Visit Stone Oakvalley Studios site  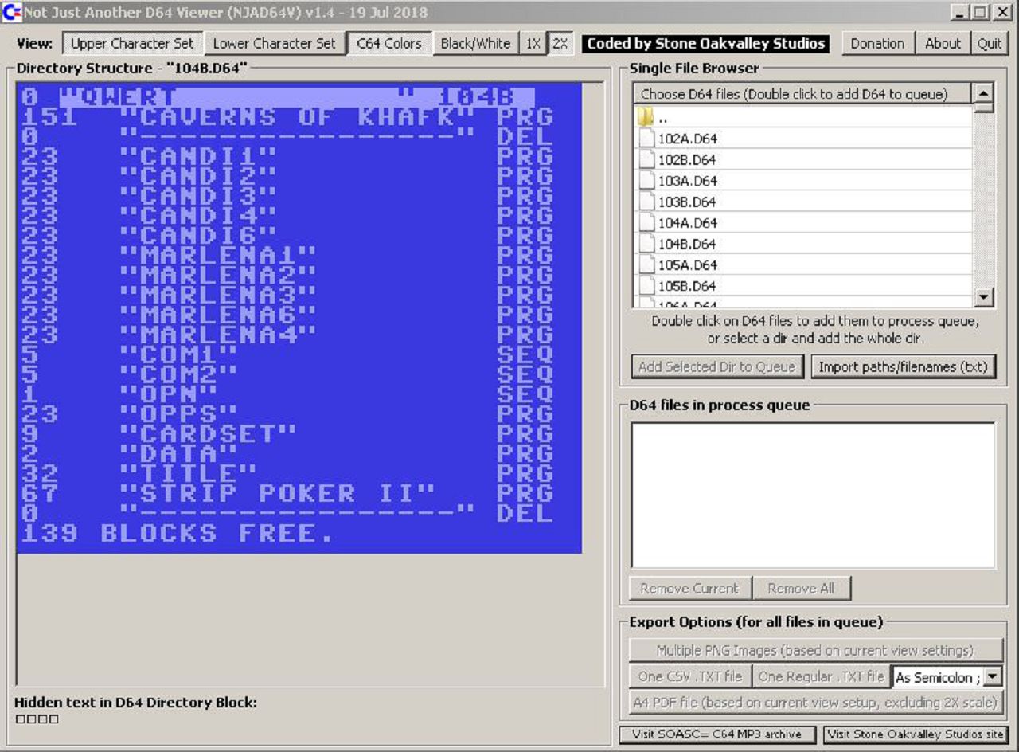tap(915, 734)
